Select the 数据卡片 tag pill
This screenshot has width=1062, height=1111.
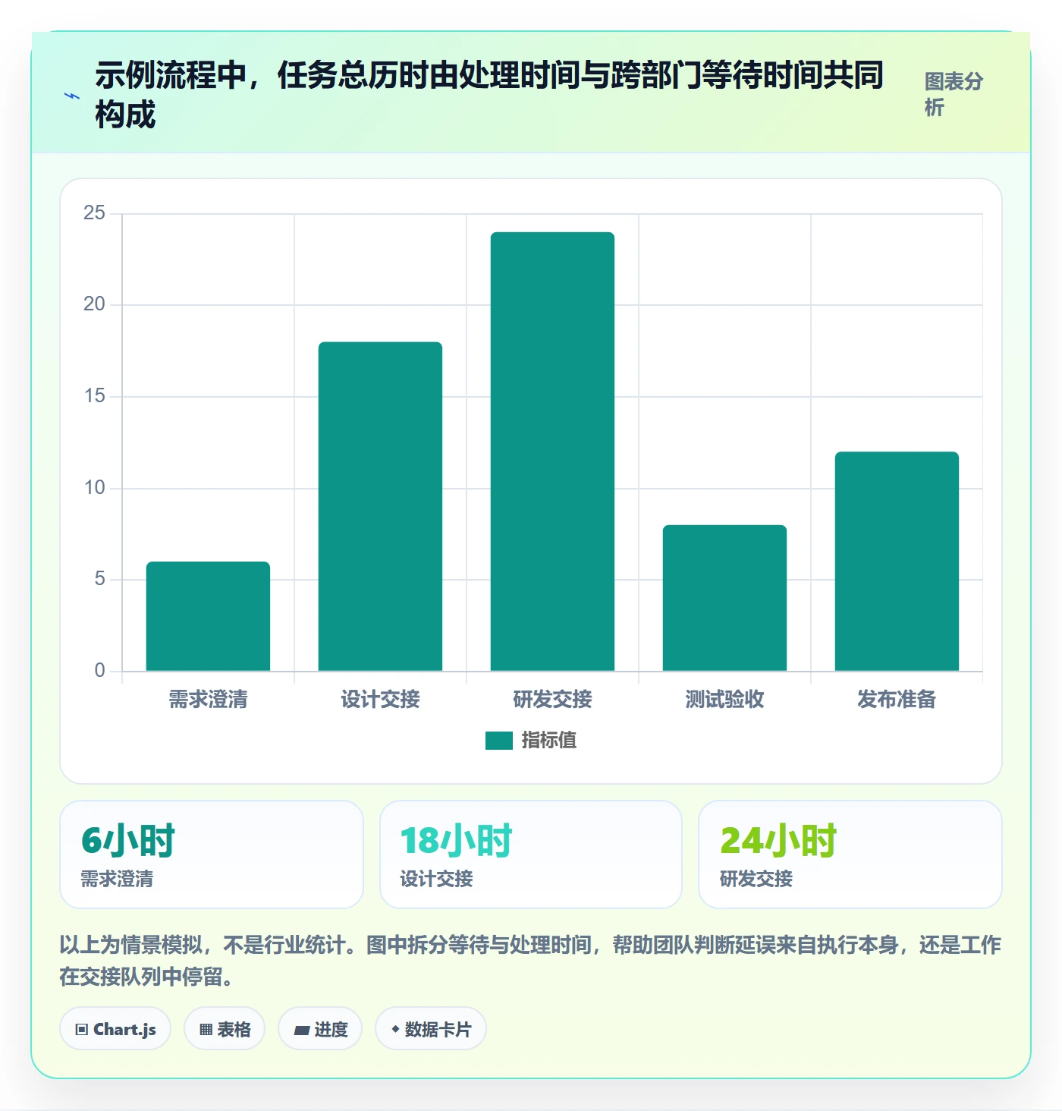click(431, 1029)
